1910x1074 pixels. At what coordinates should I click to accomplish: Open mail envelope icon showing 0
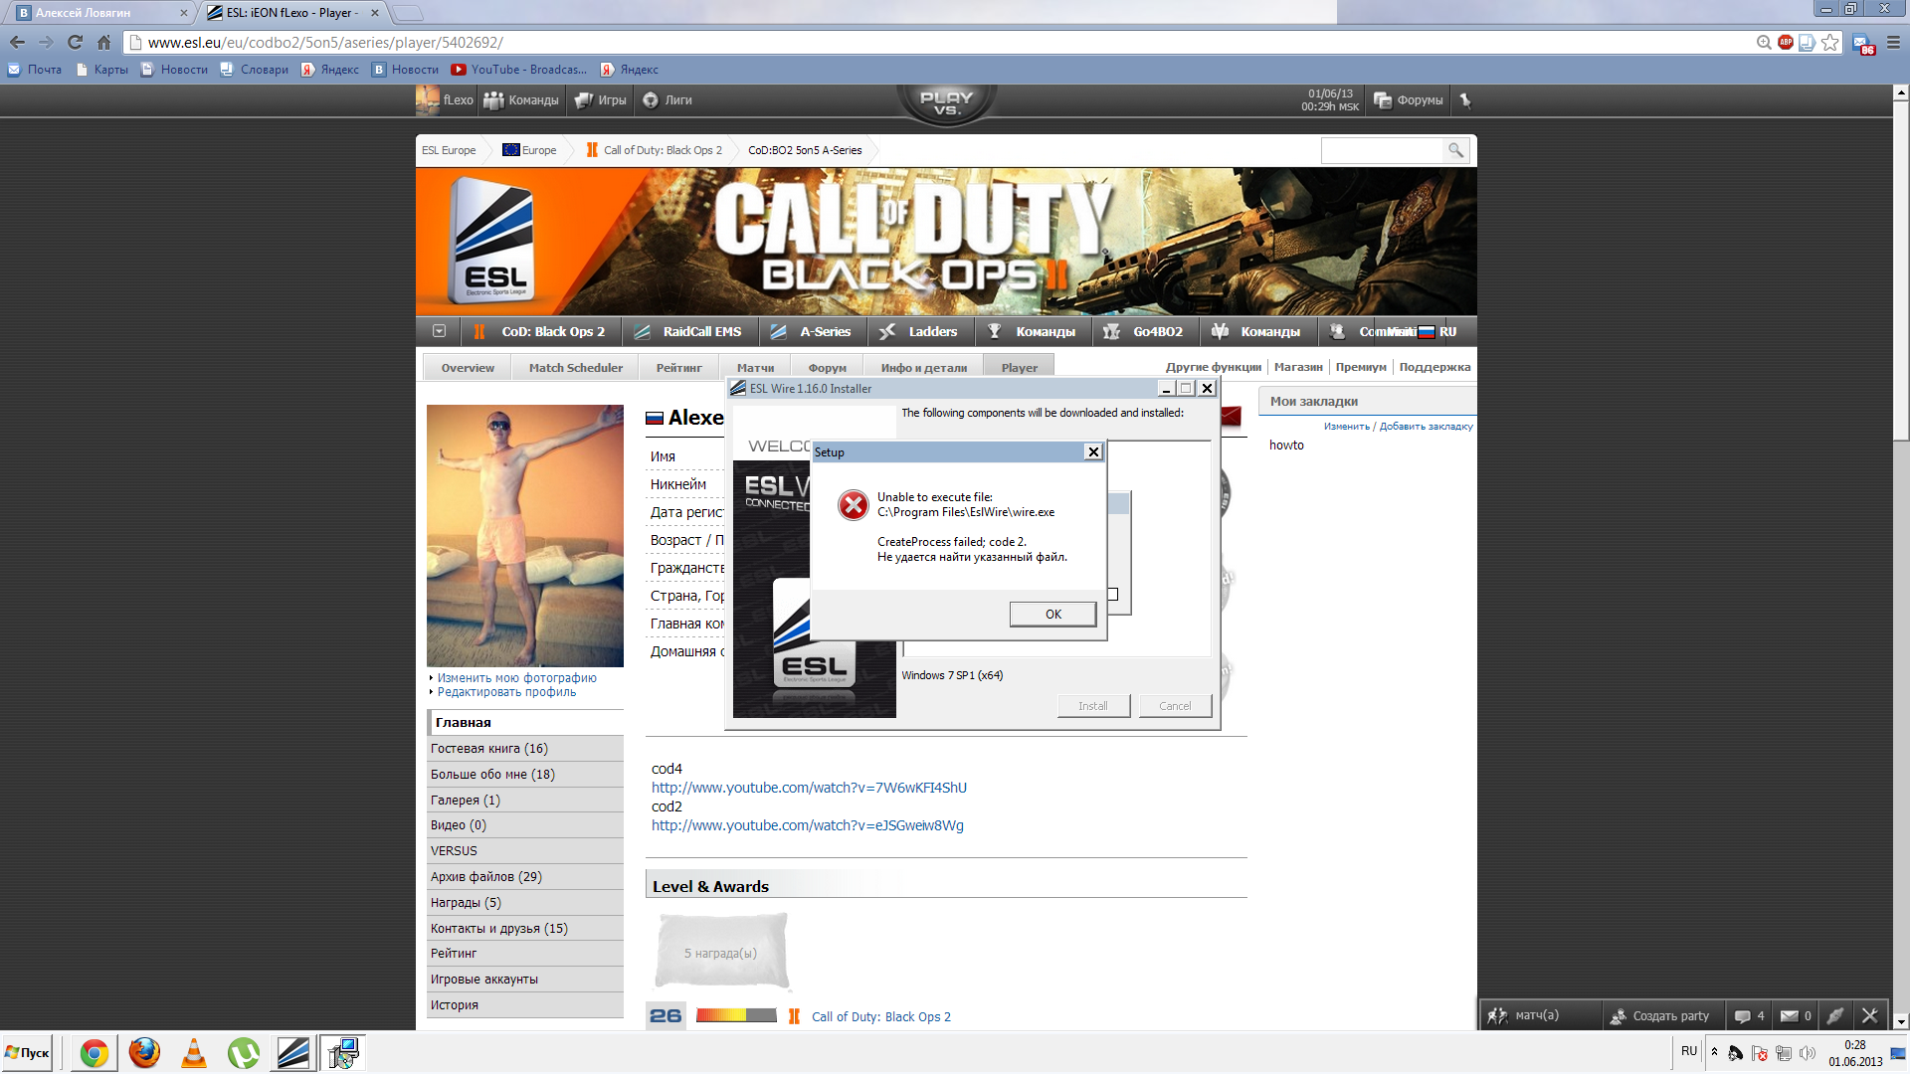point(1796,1015)
